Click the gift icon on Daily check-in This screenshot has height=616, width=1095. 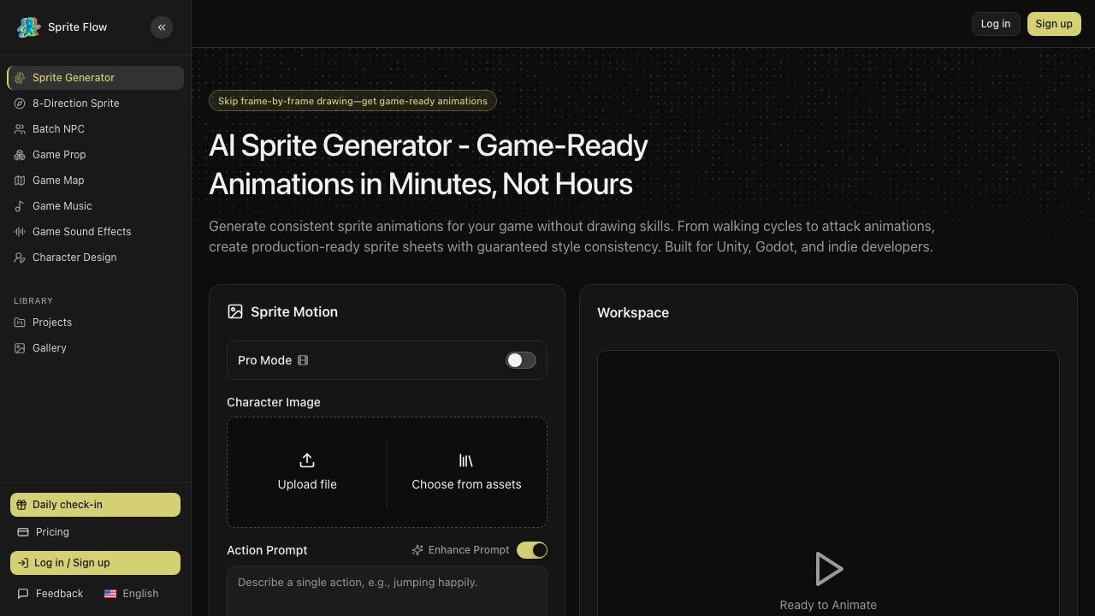click(21, 505)
